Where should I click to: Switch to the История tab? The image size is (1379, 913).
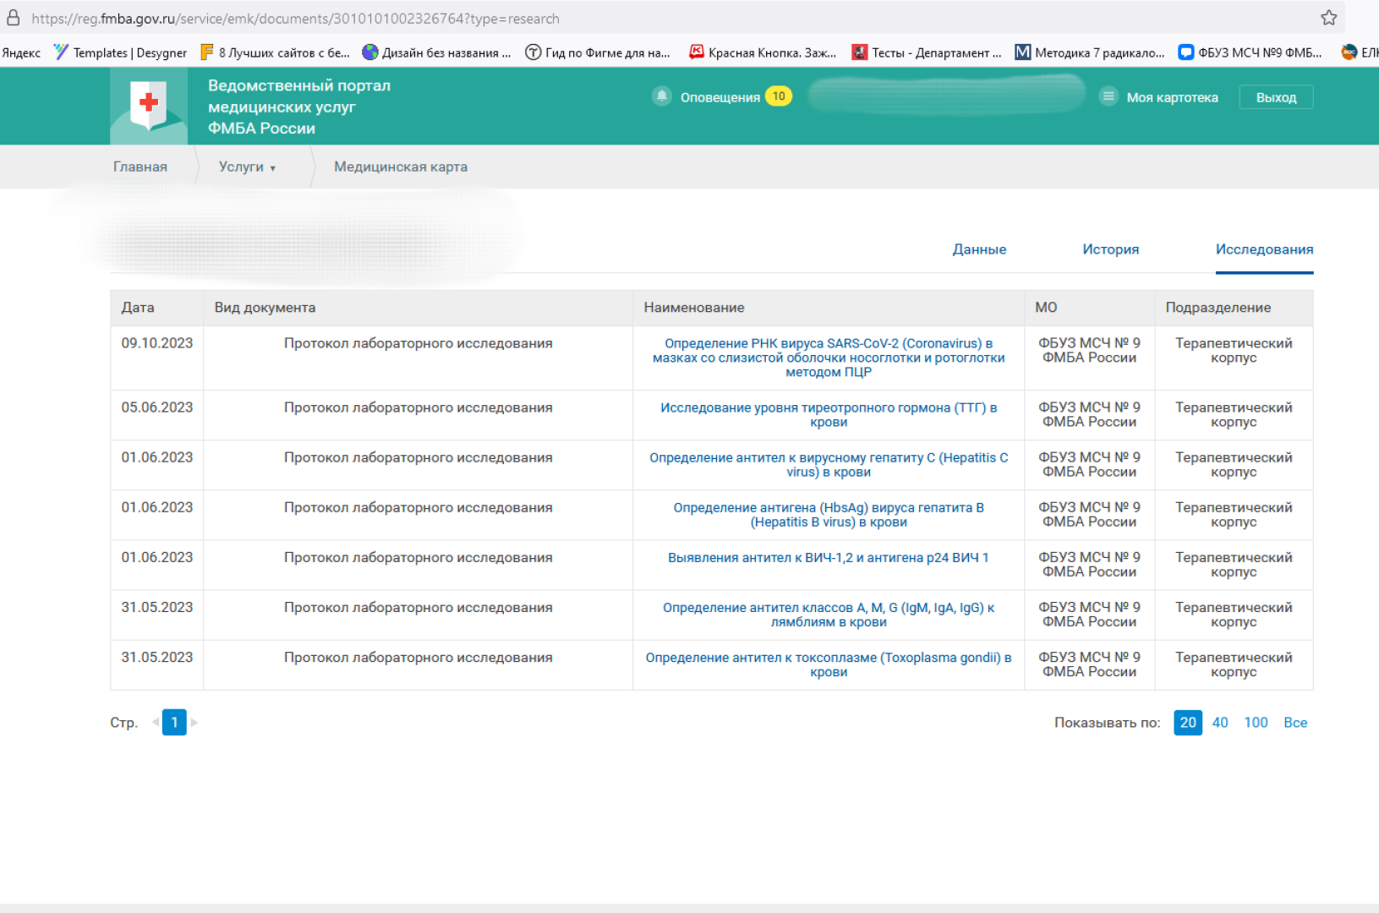[1110, 249]
